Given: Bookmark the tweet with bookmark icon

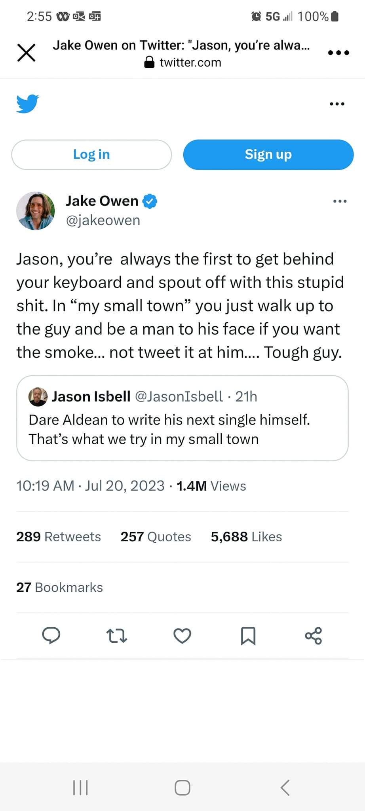Looking at the screenshot, I should pos(248,636).
